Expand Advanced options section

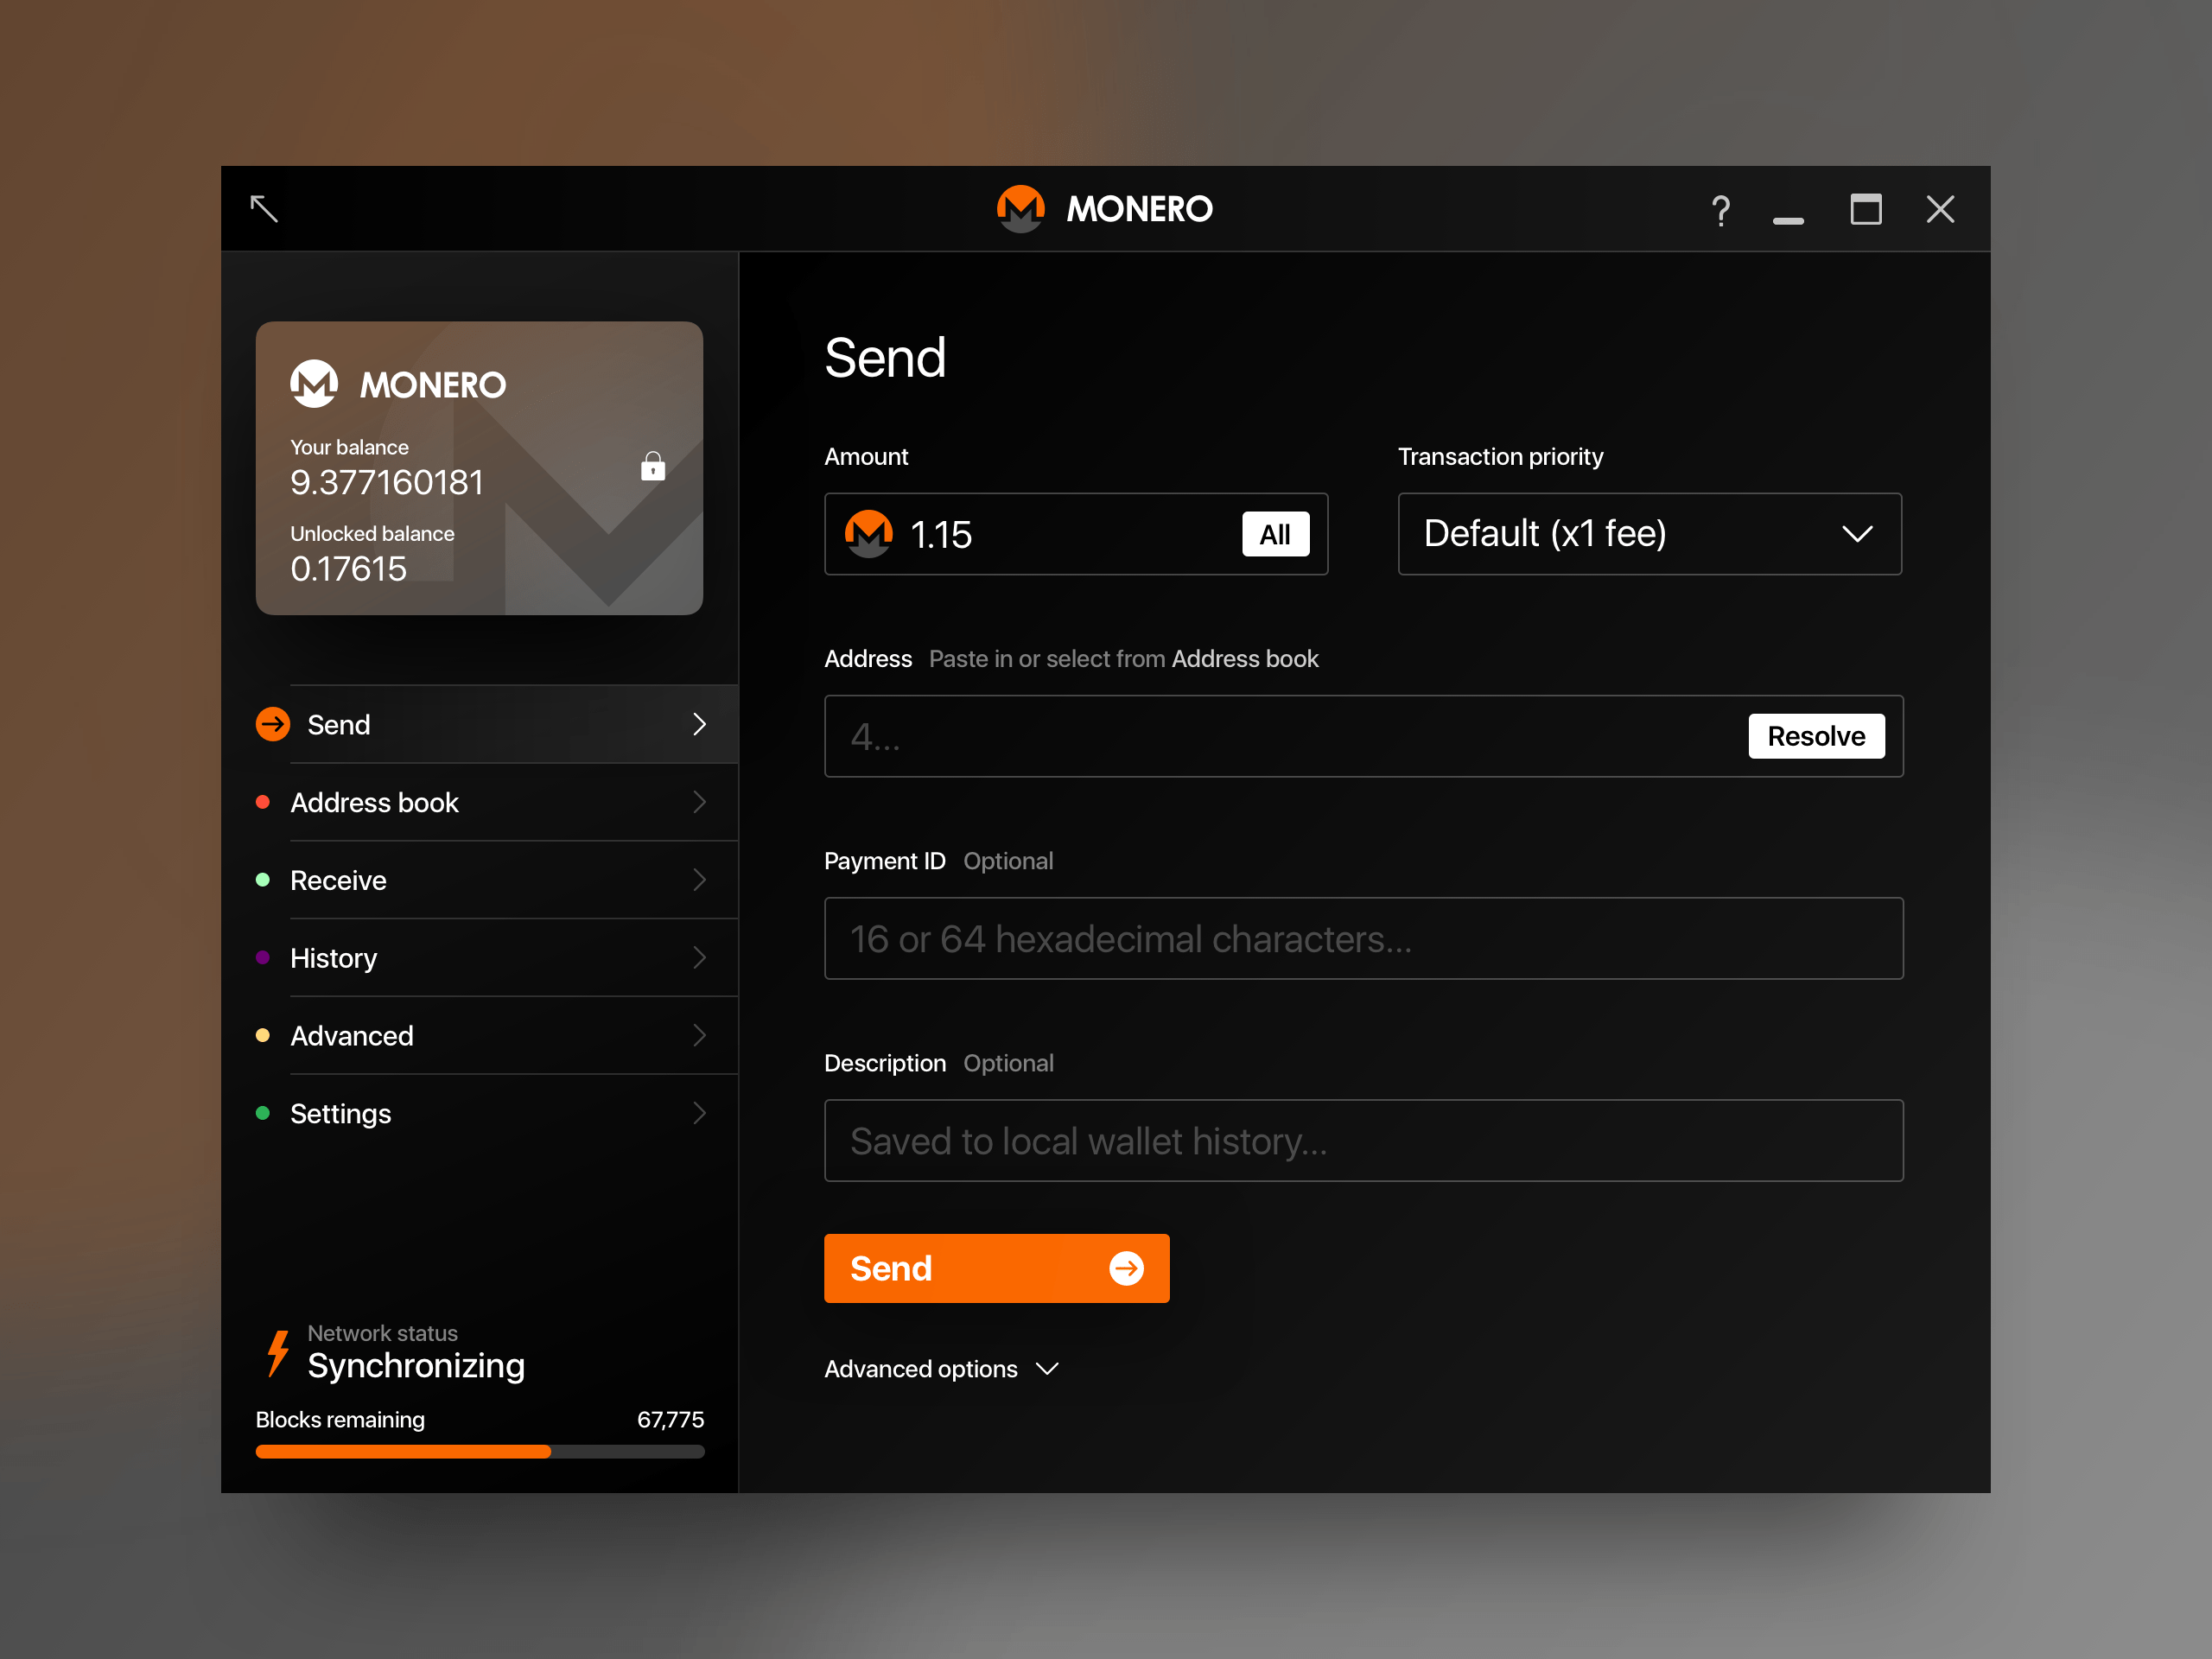pyautogui.click(x=940, y=1369)
